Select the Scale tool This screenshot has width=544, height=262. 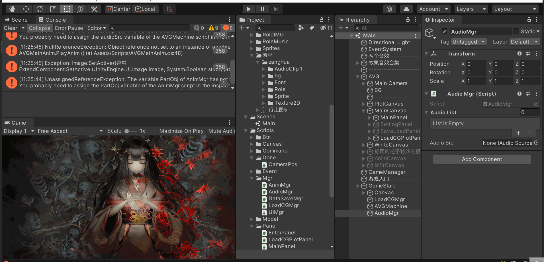coord(53,9)
